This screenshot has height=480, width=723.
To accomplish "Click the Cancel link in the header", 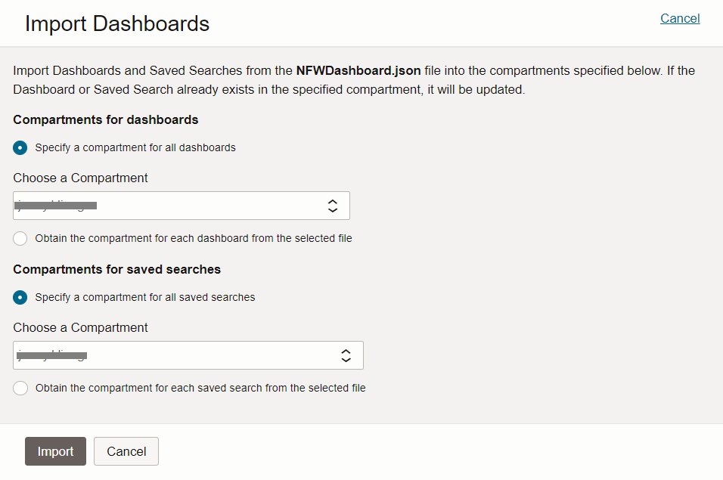I will pyautogui.click(x=679, y=18).
